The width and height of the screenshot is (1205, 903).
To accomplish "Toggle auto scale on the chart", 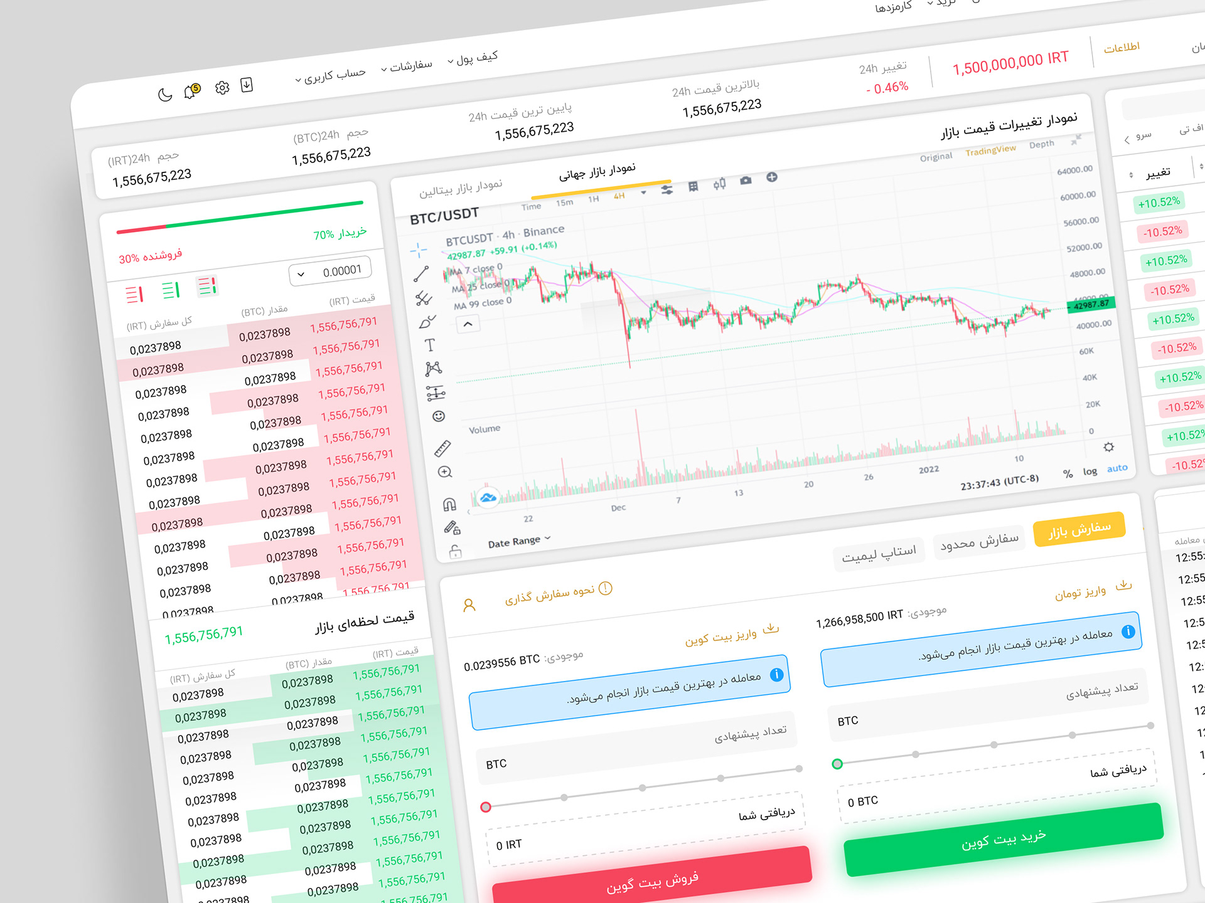I will [1117, 468].
